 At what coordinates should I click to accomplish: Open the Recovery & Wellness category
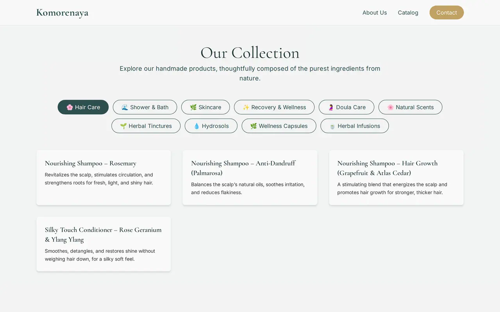(274, 107)
